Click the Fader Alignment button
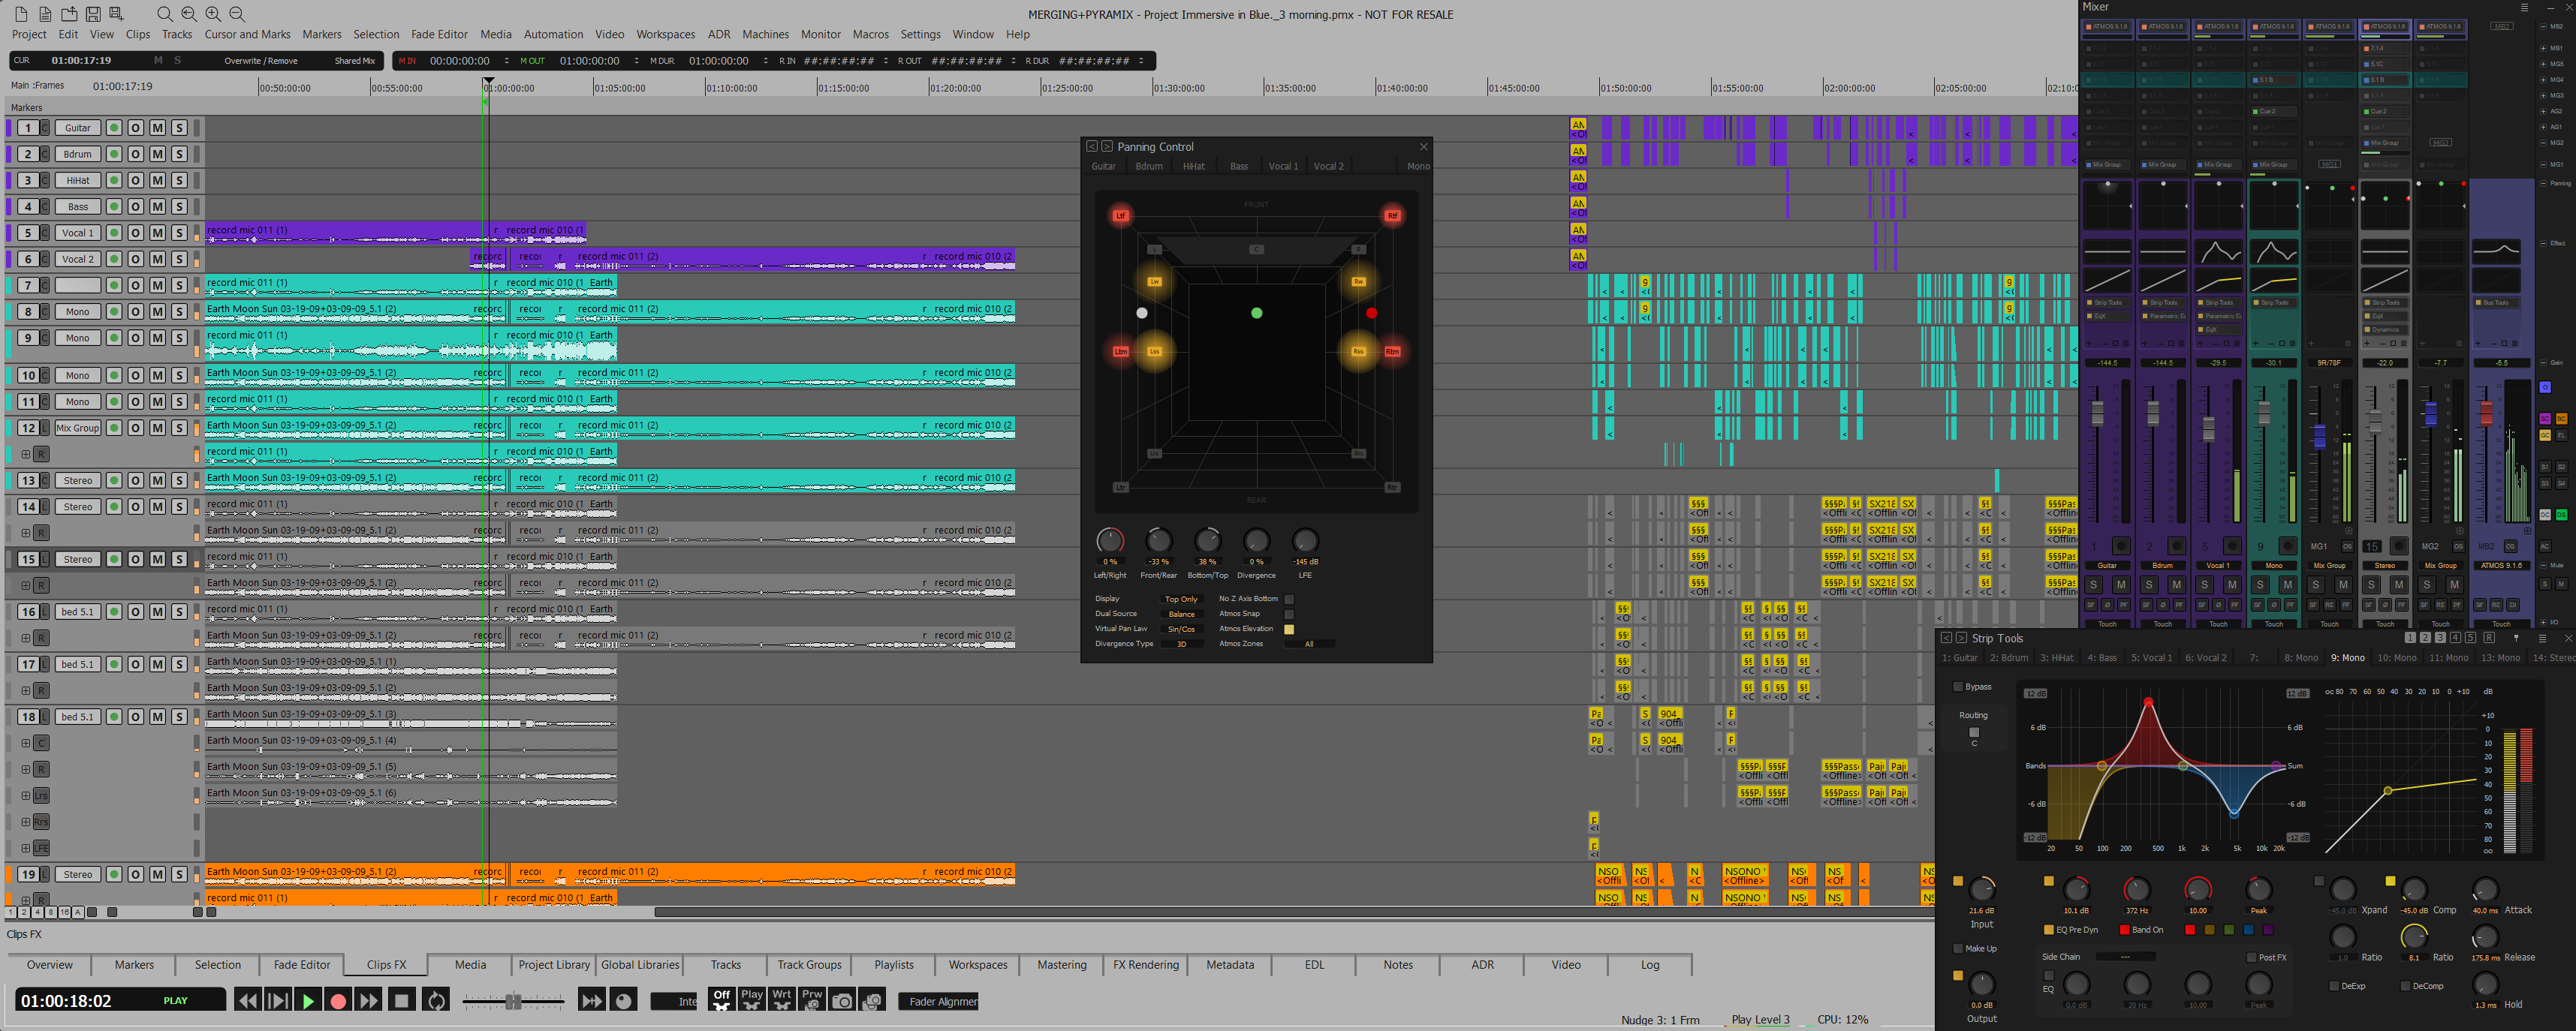This screenshot has height=1031, width=2576. coord(938,1001)
